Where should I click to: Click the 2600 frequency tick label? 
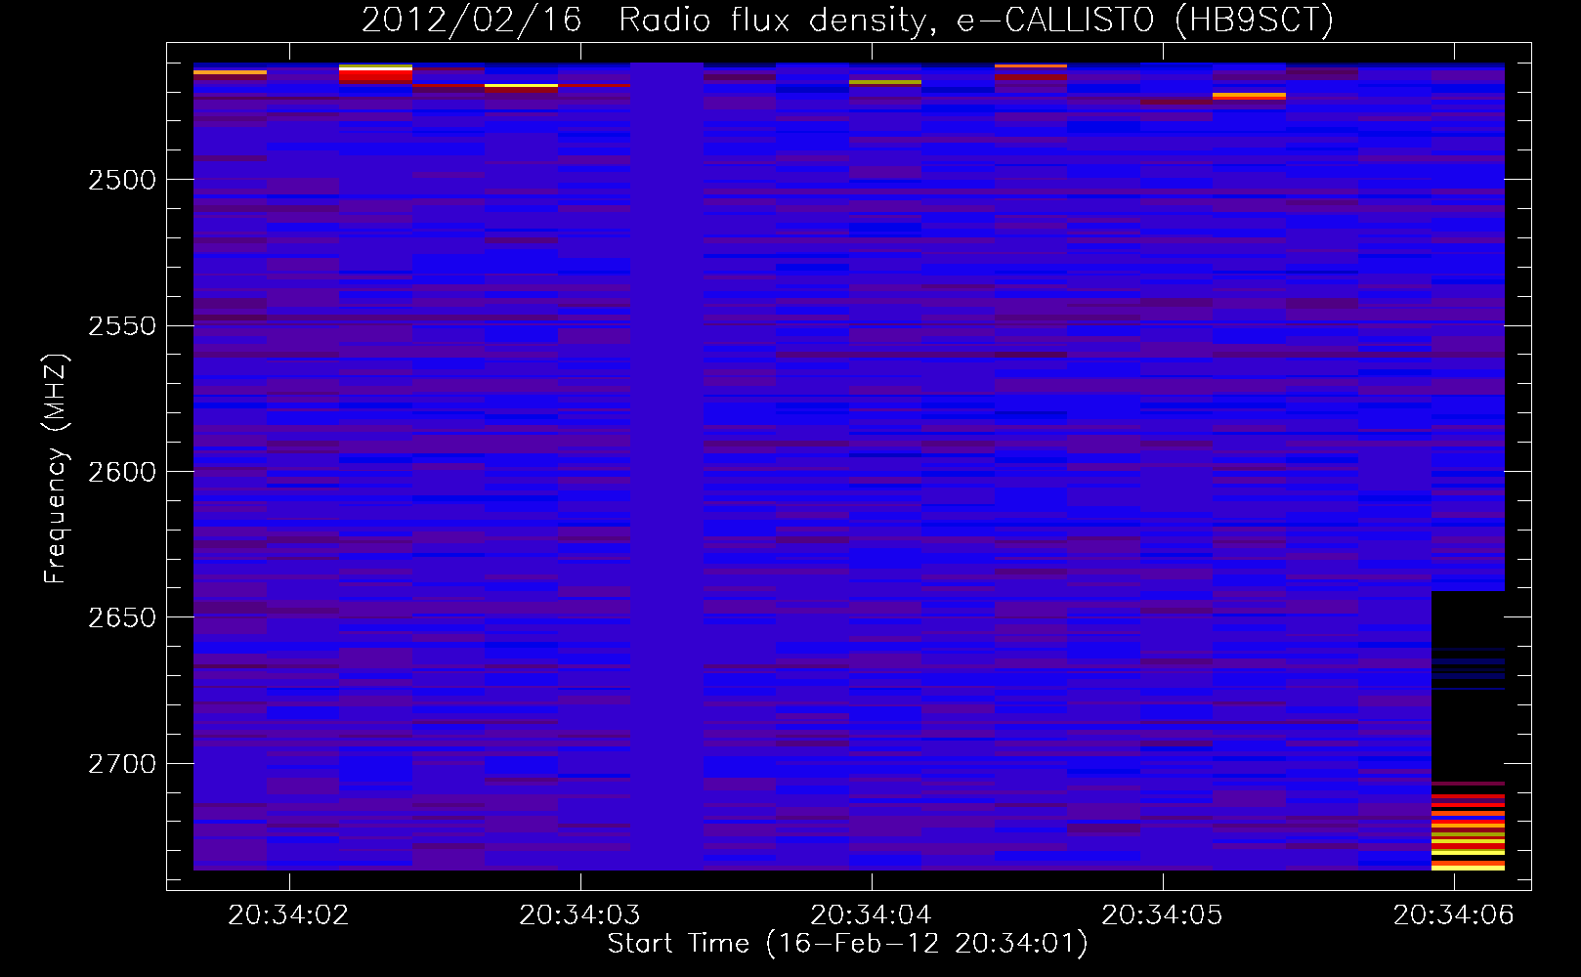[122, 472]
